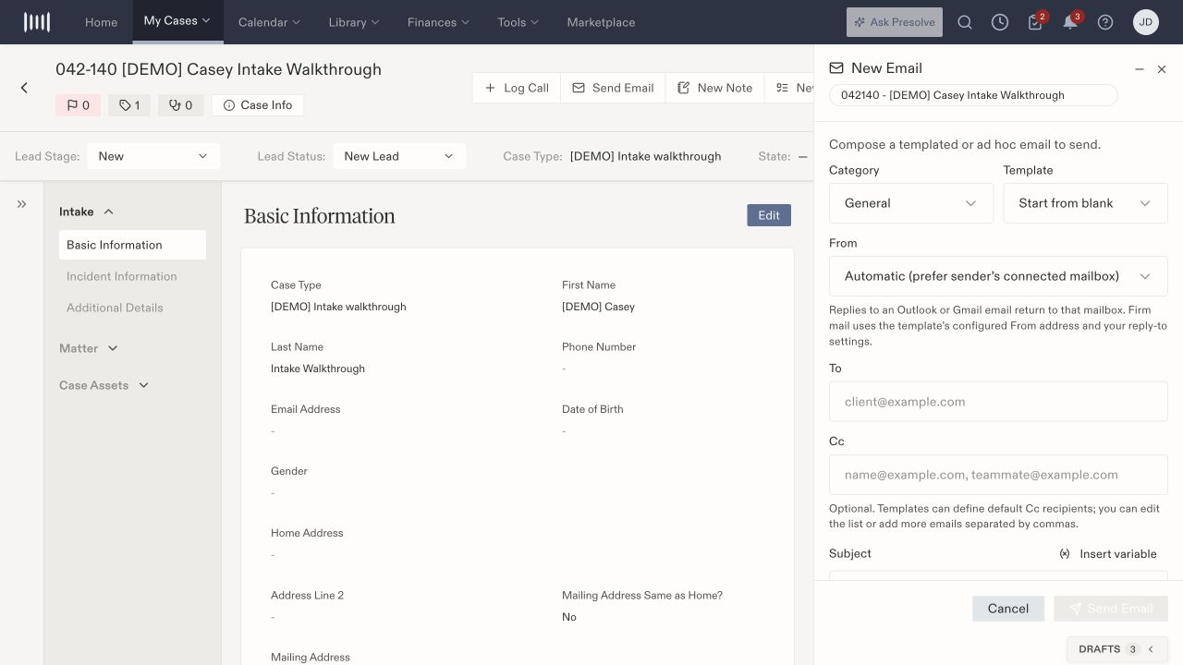
Task: Click Log Call button
Action: [517, 88]
